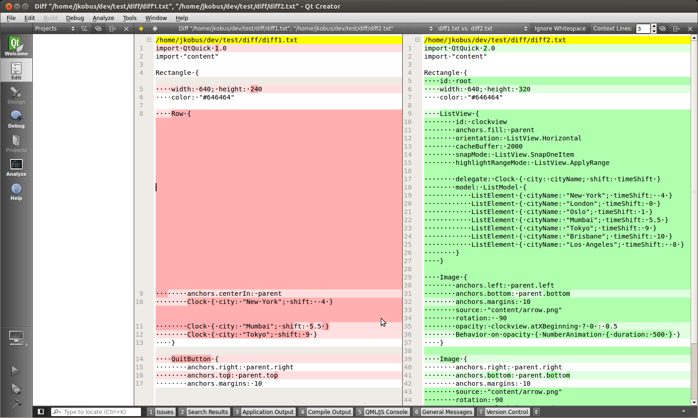Screen dimensions: 698x418
Task: Start debugging with the bug-play icon
Action: click(x=16, y=389)
